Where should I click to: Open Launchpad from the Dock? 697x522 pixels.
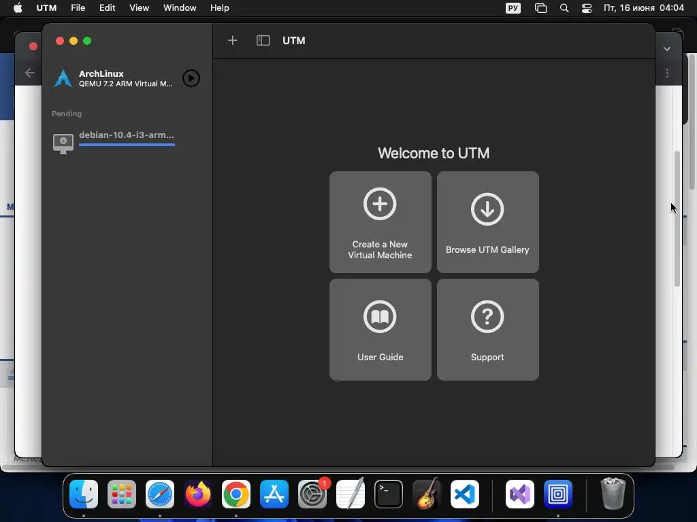click(122, 494)
